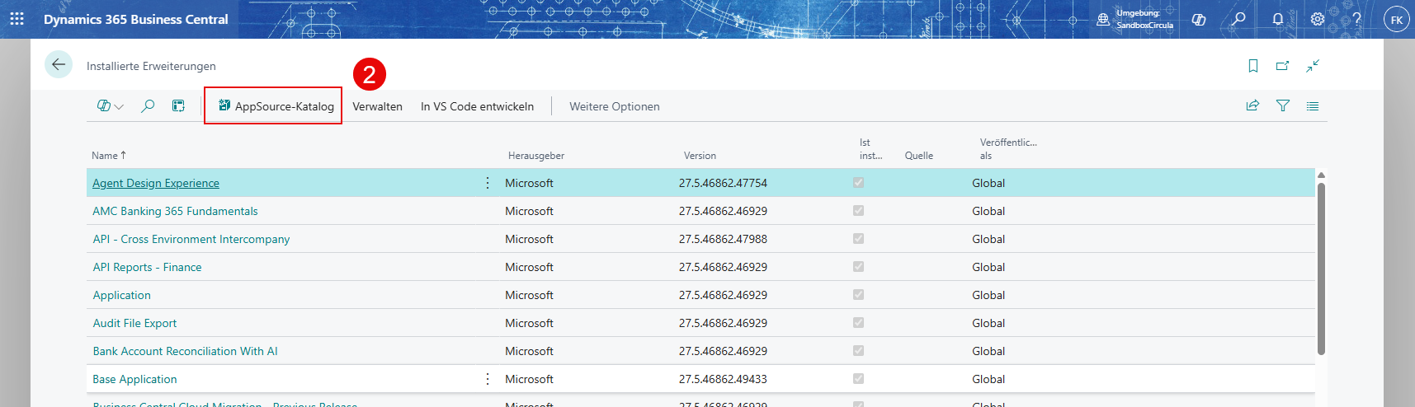Select Microsoft publisher cell in Audit File Export row

[x=529, y=323]
